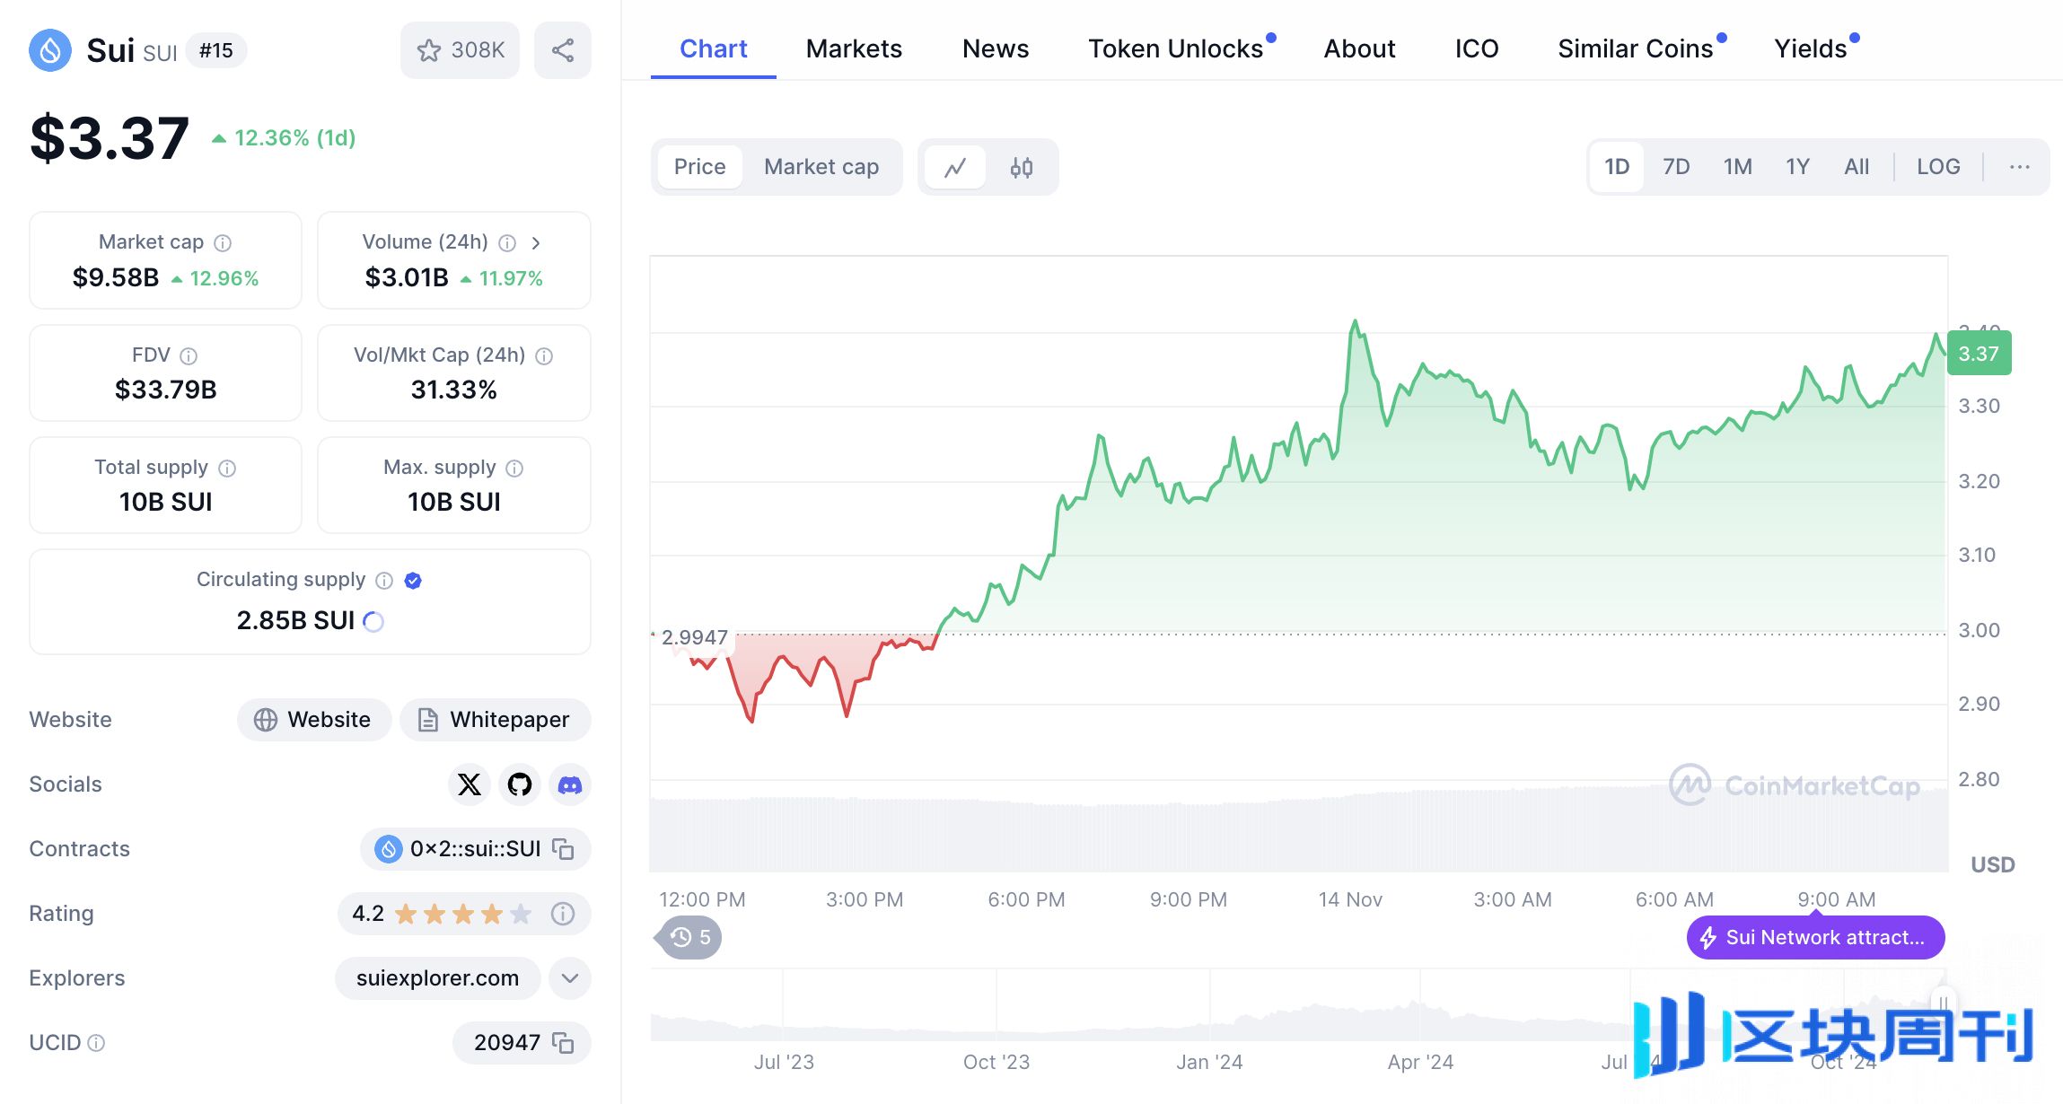Open the Rating info icon
This screenshot has width=2063, height=1104.
[563, 914]
